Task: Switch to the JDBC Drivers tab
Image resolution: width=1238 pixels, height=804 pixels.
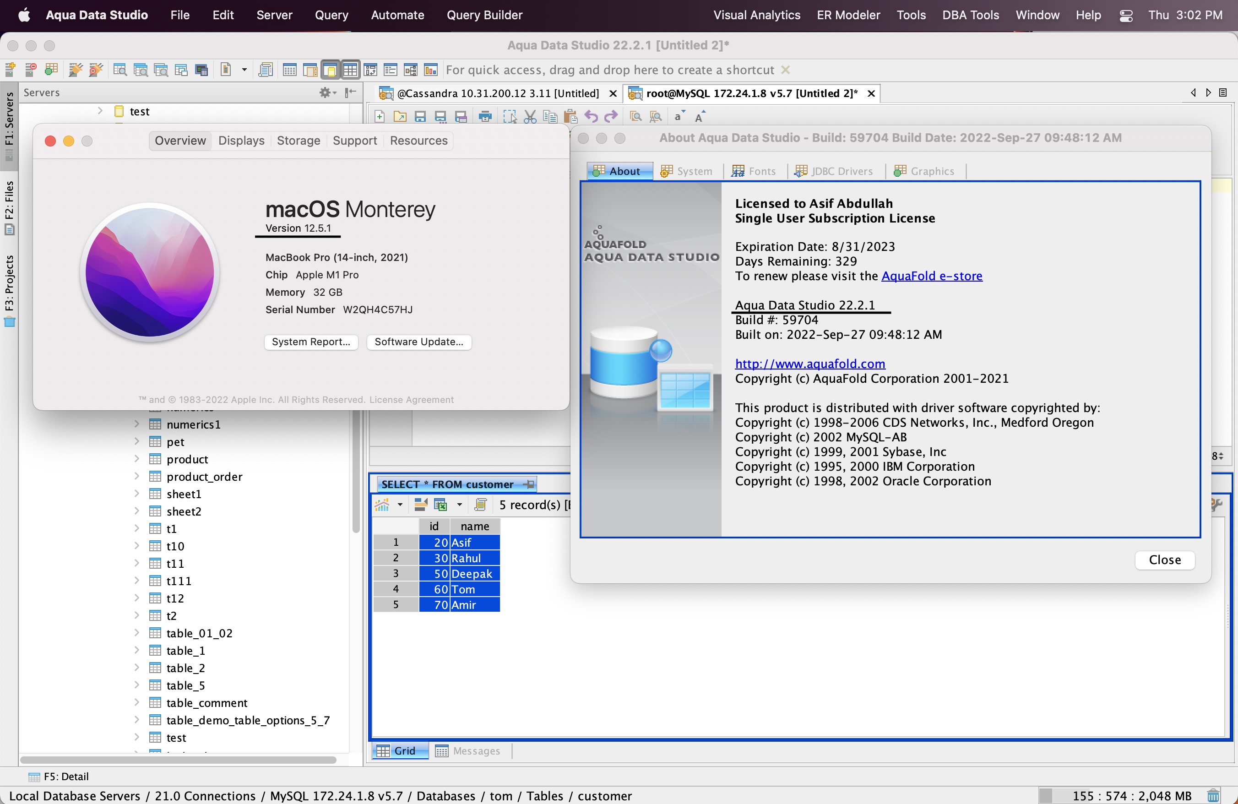Action: (x=834, y=171)
